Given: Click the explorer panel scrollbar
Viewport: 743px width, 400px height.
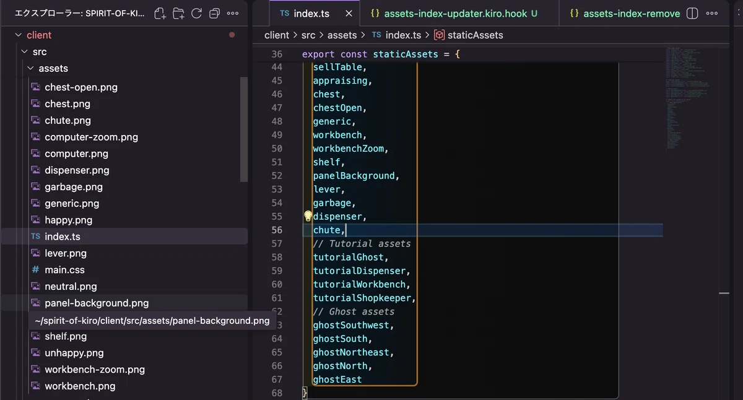Looking at the screenshot, I should pyautogui.click(x=244, y=129).
